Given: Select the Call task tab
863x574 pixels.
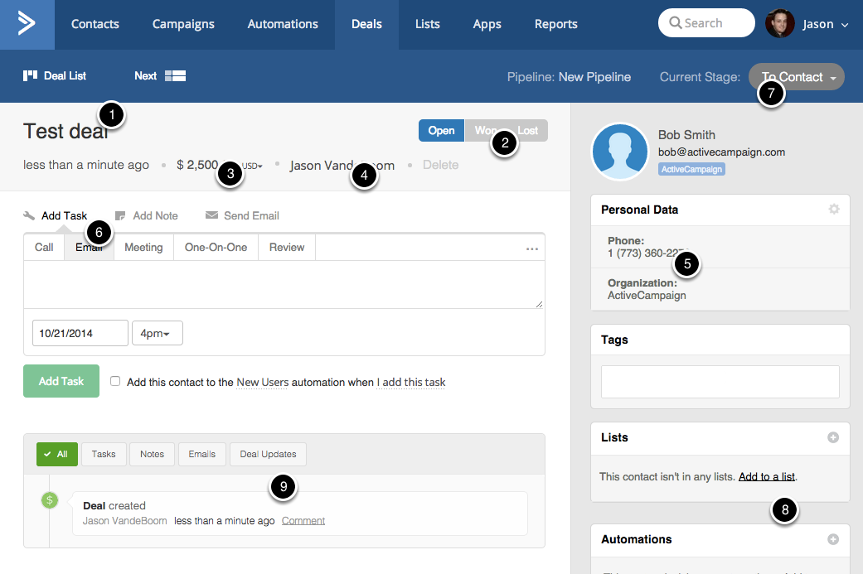Looking at the screenshot, I should click(44, 248).
